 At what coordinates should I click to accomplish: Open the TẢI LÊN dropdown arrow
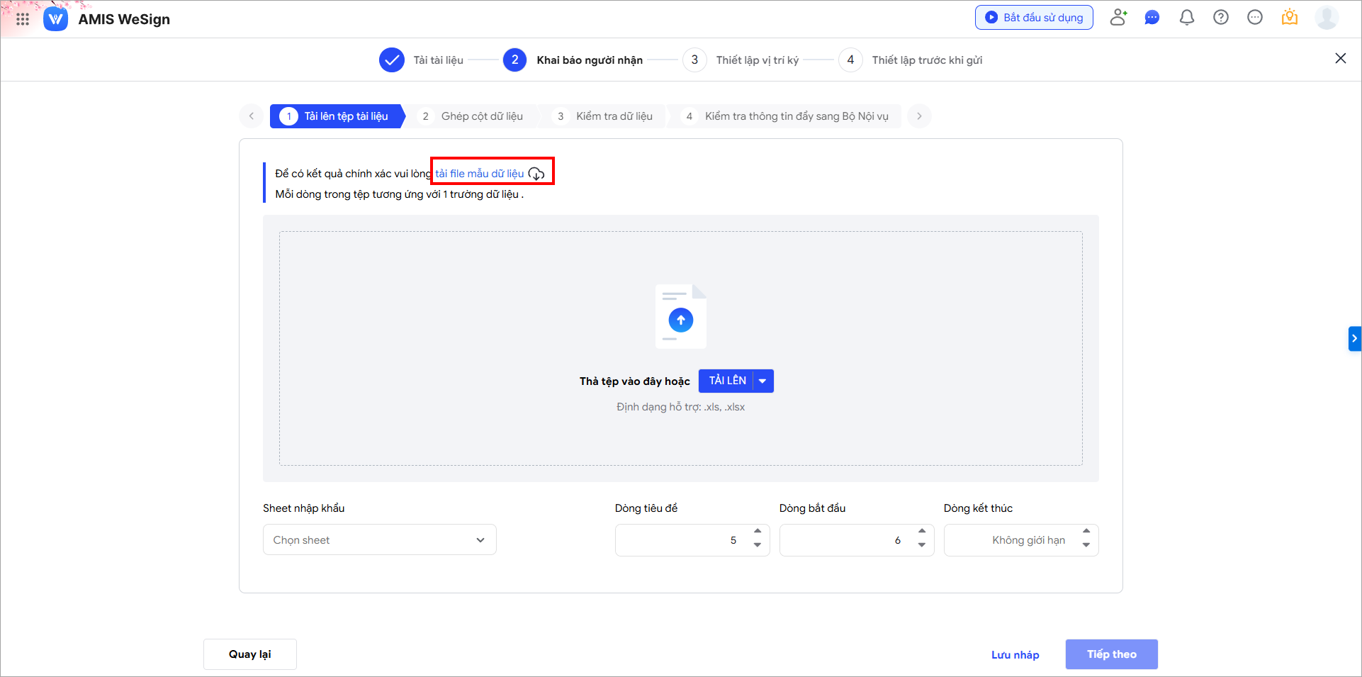(x=763, y=381)
